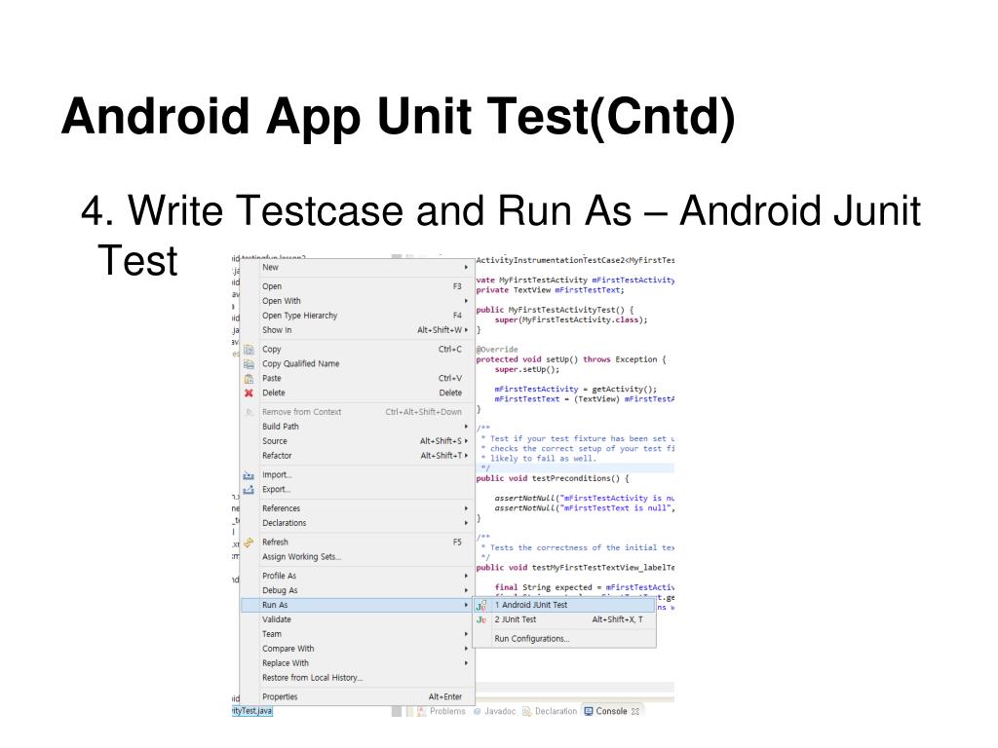The image size is (998, 748).
Task: Choose Refactor menu entry
Action: coord(357,456)
